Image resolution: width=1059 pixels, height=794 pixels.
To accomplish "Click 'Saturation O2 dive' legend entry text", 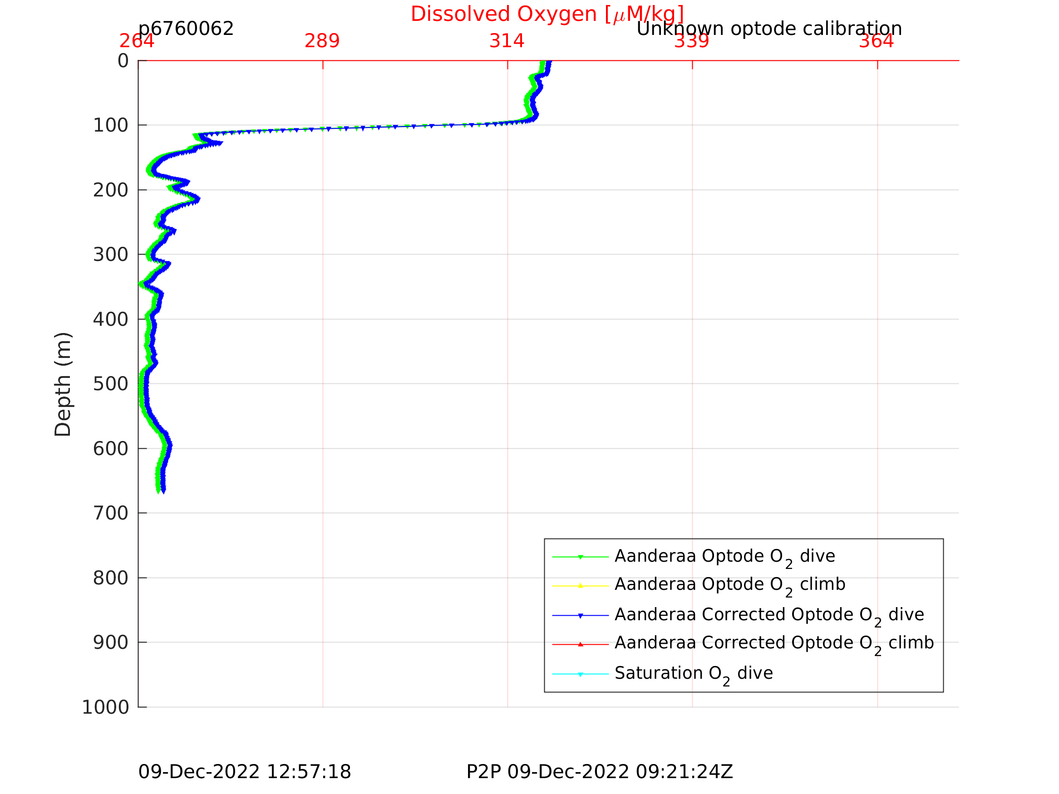I will [693, 673].
